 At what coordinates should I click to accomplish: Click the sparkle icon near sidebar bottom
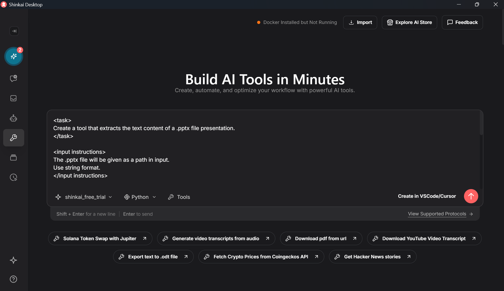(13, 260)
